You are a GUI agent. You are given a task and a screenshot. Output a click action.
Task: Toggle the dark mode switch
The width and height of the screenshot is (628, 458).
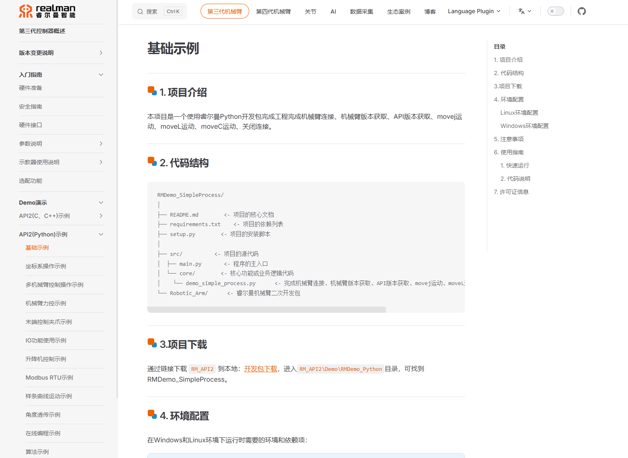(x=555, y=11)
